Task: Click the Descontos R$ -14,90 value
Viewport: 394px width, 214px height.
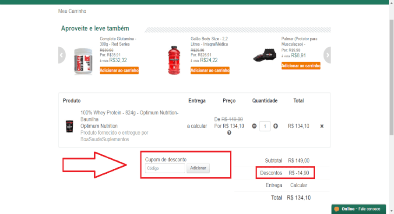Action: 299,173
